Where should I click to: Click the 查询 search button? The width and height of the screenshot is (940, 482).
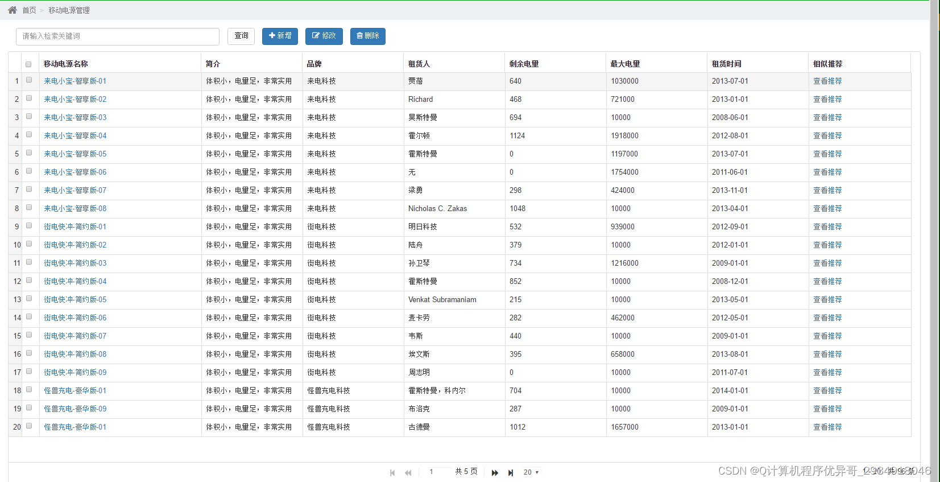click(241, 36)
